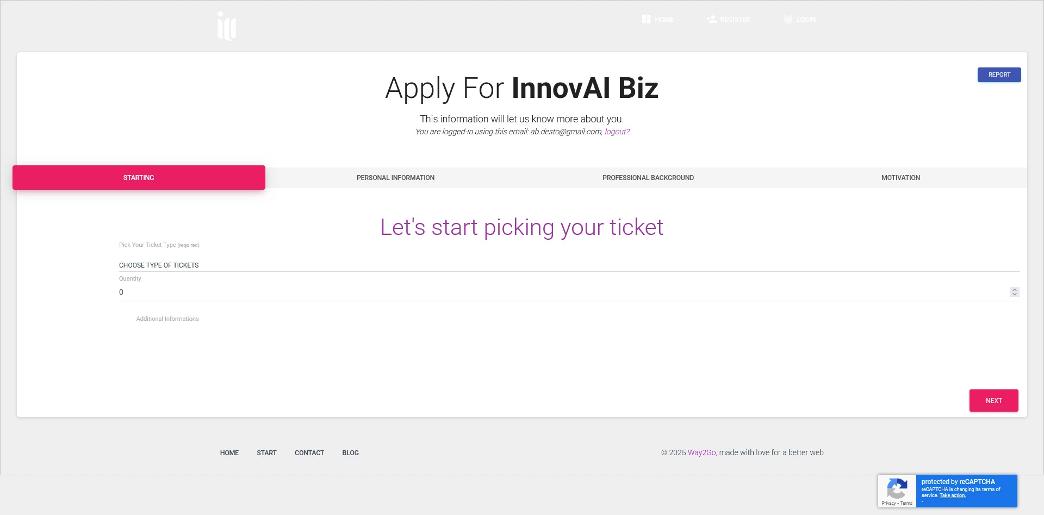1044x515 pixels.
Task: Click the REGISTER add-person icon
Action: [711, 19]
